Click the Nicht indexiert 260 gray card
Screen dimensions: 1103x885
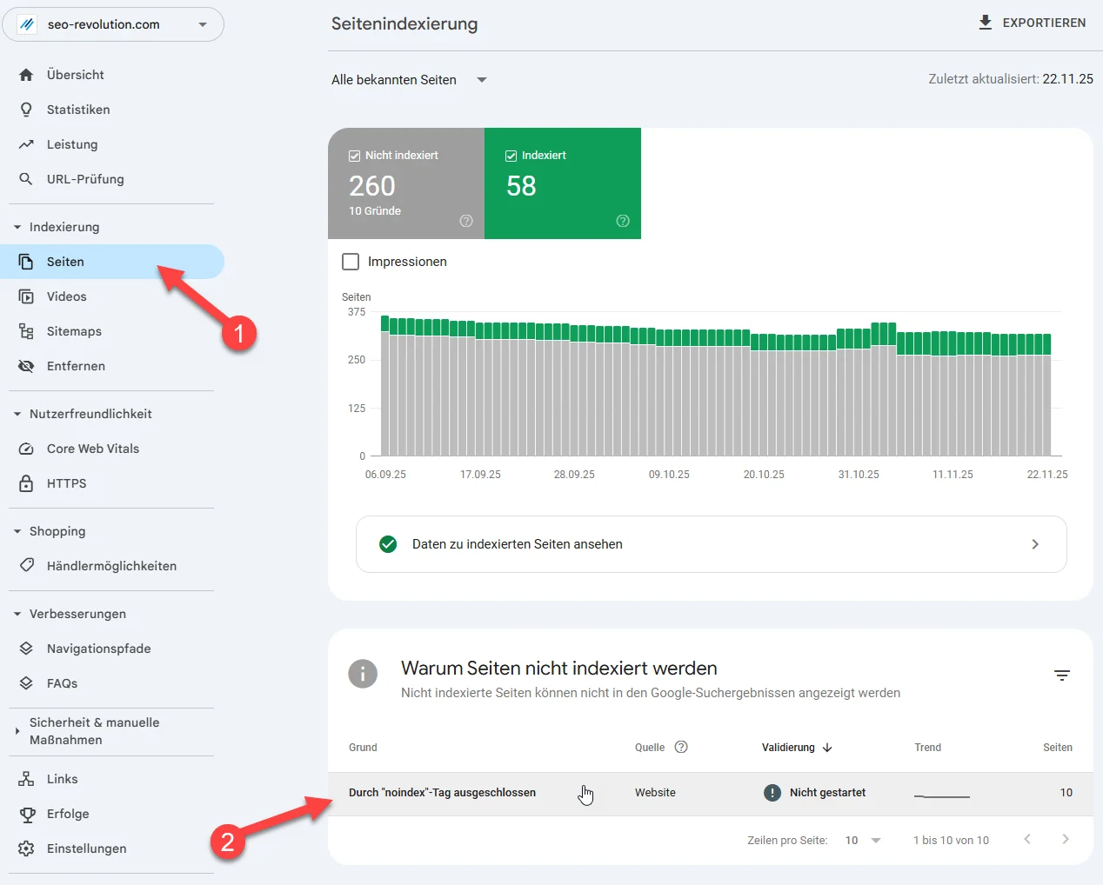pyautogui.click(x=406, y=183)
